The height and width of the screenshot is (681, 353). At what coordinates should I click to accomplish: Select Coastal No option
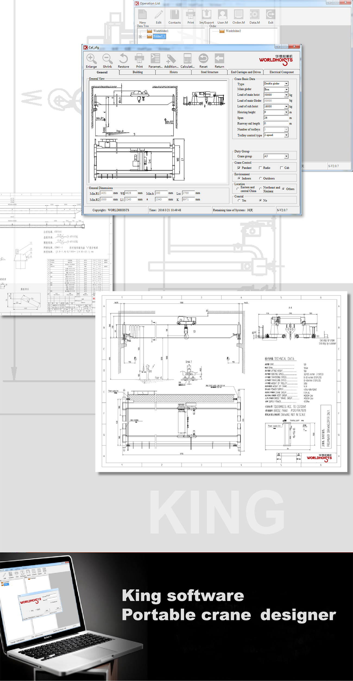click(x=260, y=201)
